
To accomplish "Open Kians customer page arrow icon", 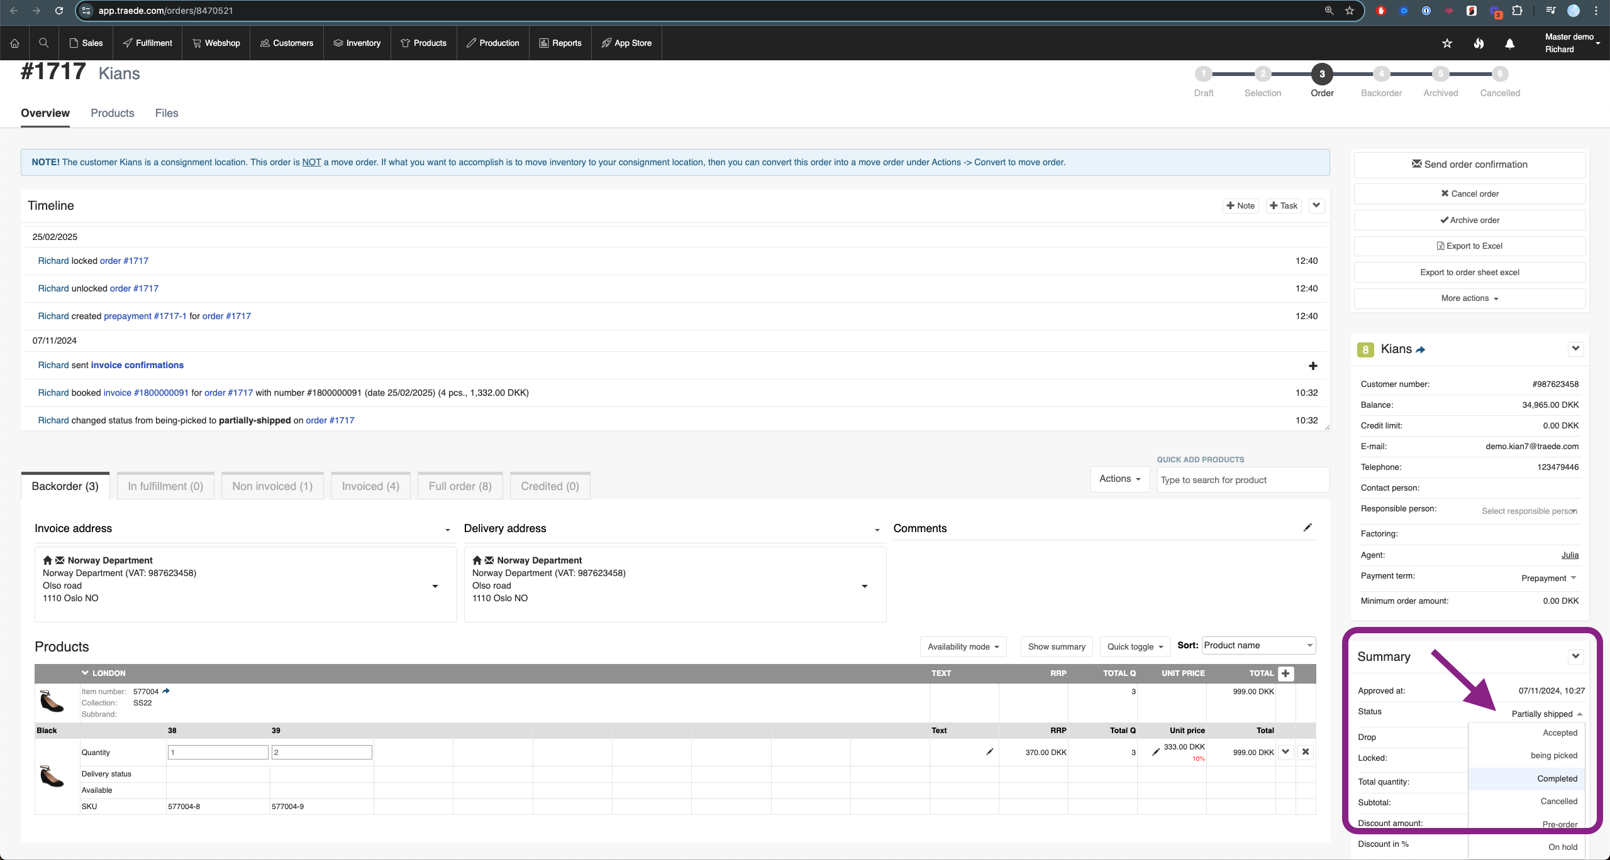I will point(1420,350).
